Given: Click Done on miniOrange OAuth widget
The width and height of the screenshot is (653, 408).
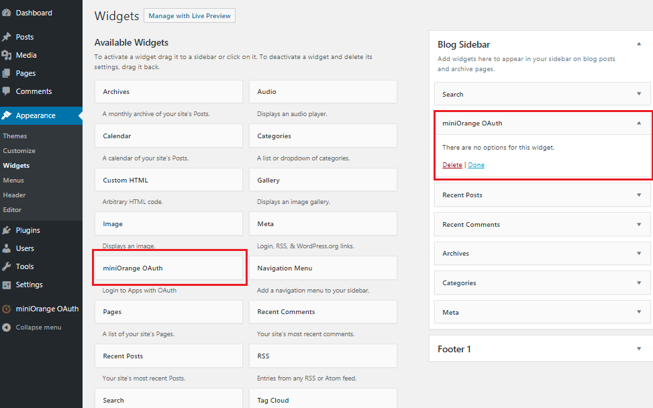Looking at the screenshot, I should (476, 165).
